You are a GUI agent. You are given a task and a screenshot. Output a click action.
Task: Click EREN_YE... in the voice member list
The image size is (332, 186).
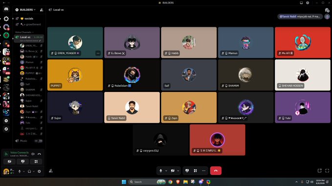[x=31, y=46]
